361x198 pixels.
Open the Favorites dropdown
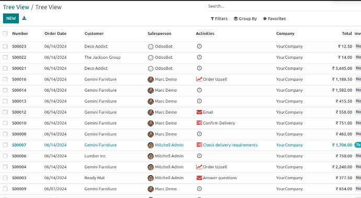coord(274,19)
